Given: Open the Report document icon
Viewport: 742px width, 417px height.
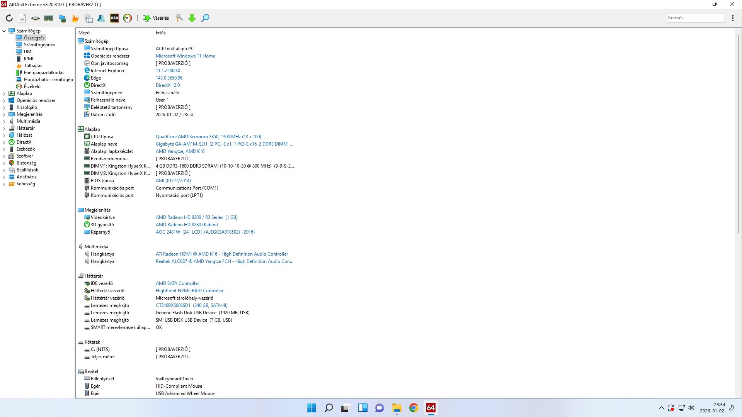Looking at the screenshot, I should (x=22, y=18).
